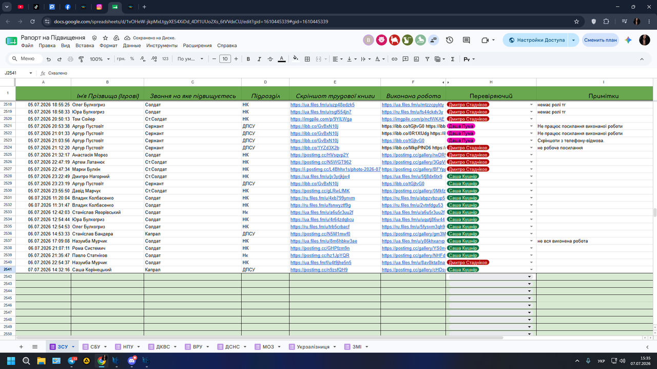The height and width of the screenshot is (369, 657).
Task: Click the insert chart icon
Action: 416,59
